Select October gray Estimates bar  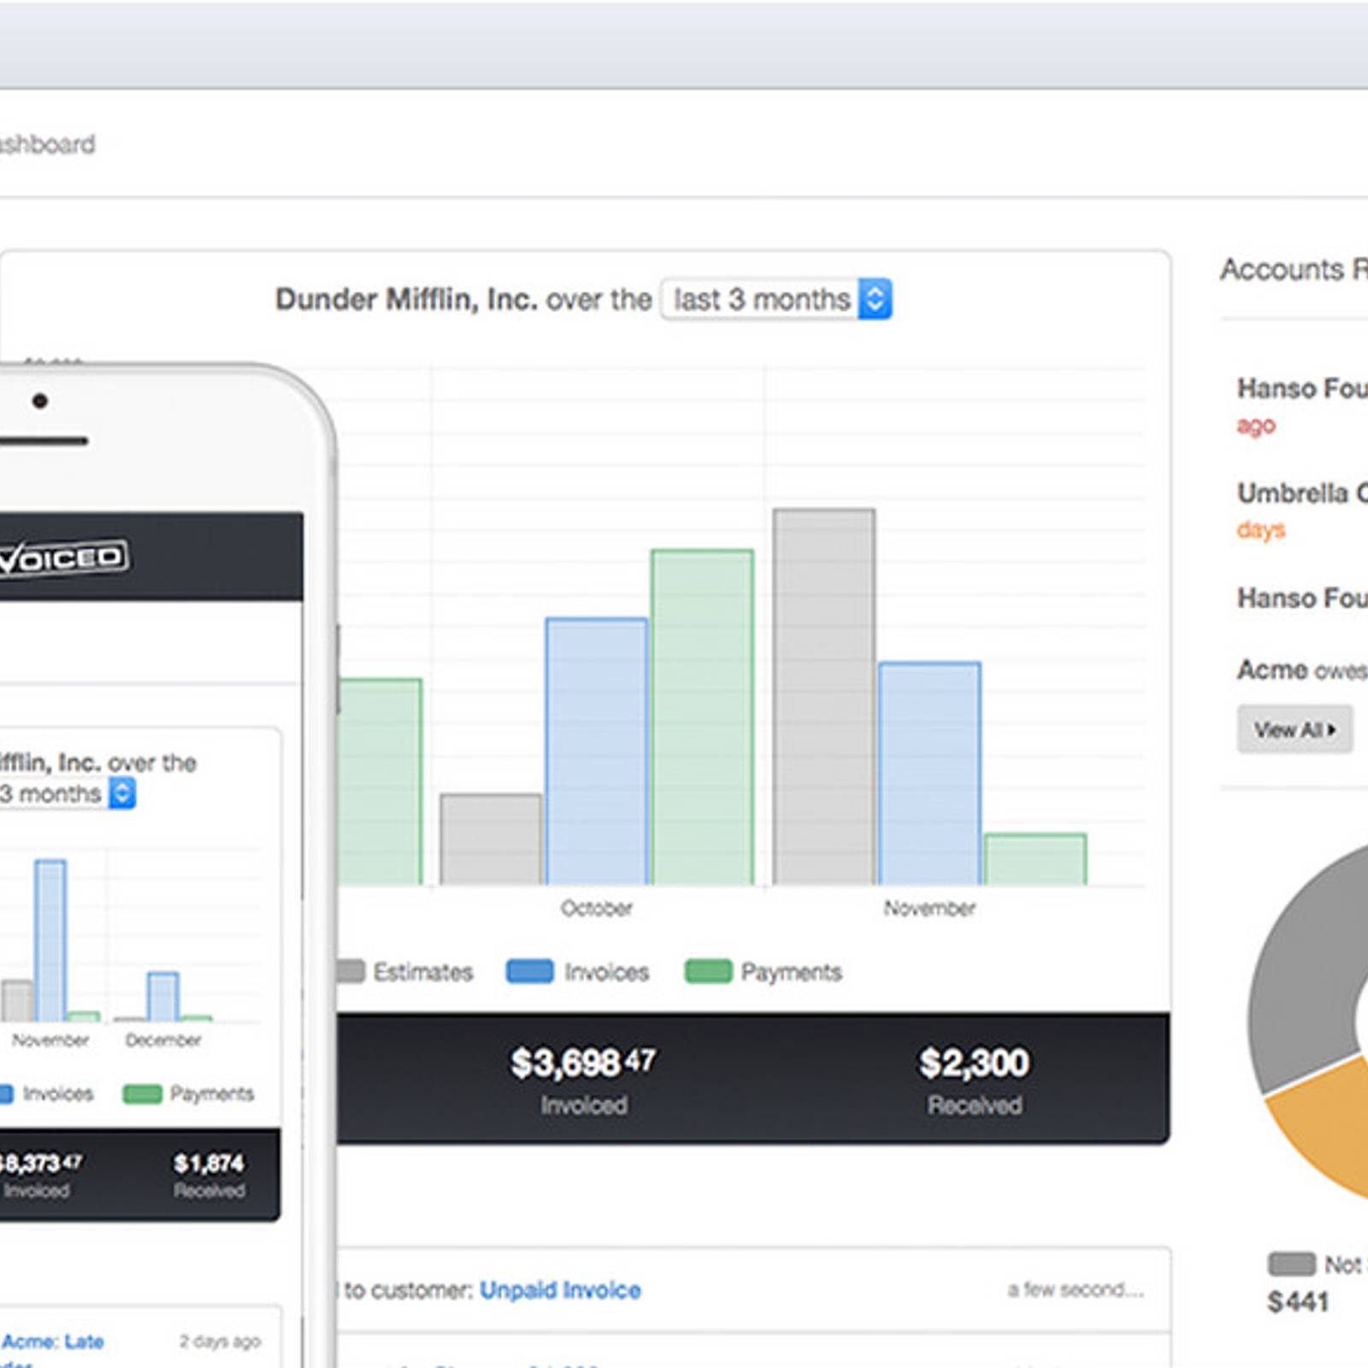pyautogui.click(x=491, y=840)
